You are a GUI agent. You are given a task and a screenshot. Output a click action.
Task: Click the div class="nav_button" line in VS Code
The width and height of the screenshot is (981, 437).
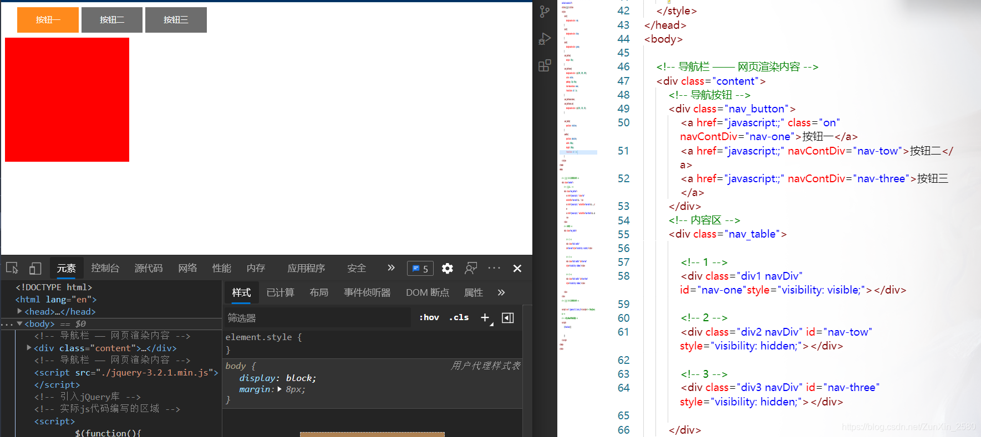tap(732, 109)
